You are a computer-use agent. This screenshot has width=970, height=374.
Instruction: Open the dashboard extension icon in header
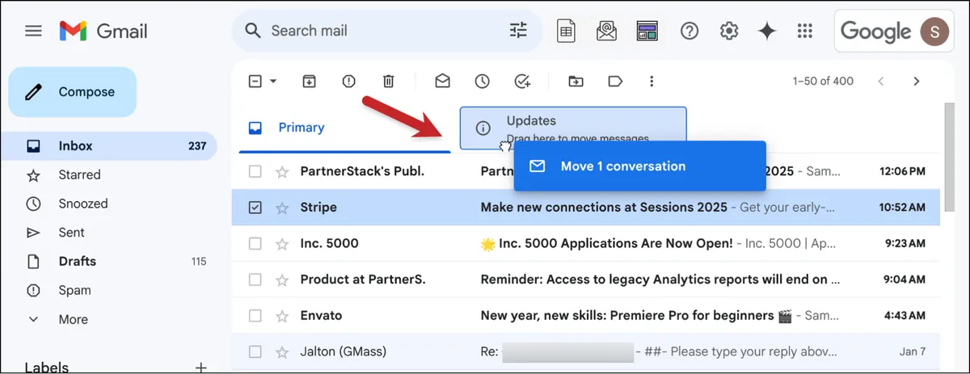[x=647, y=31]
